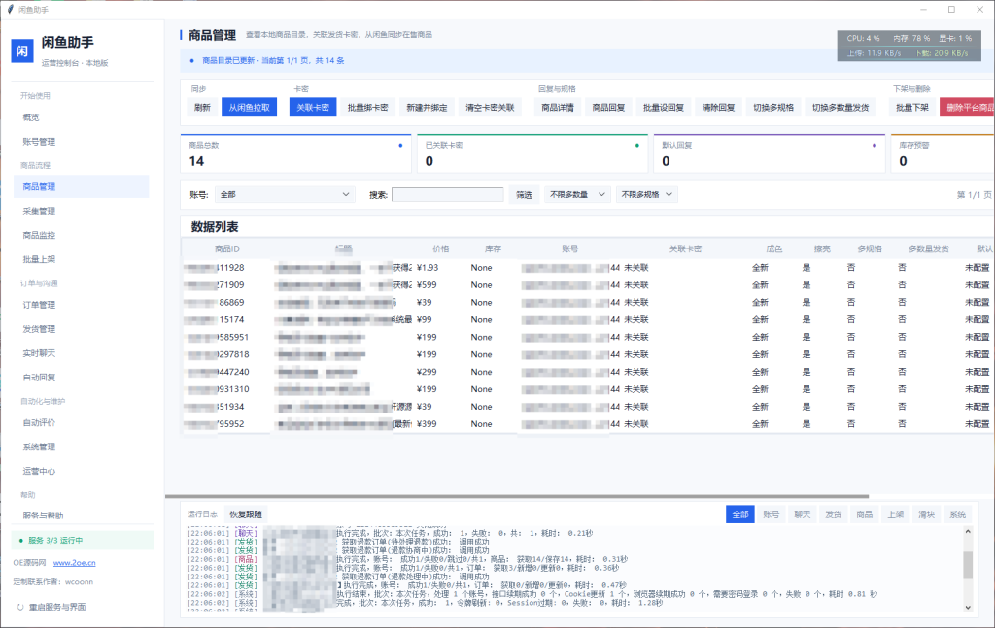Open the 不限多数量 dropdown
This screenshot has height=628, width=995.
pyautogui.click(x=577, y=194)
